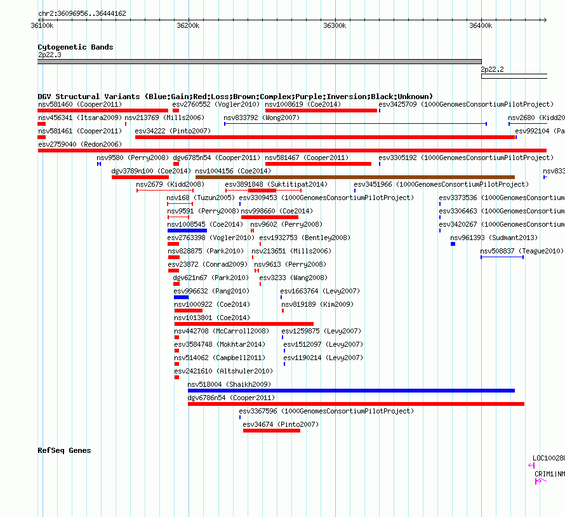Select the red esv2759040 loss bar
Viewport: 565px width, 517px height.
292,151
